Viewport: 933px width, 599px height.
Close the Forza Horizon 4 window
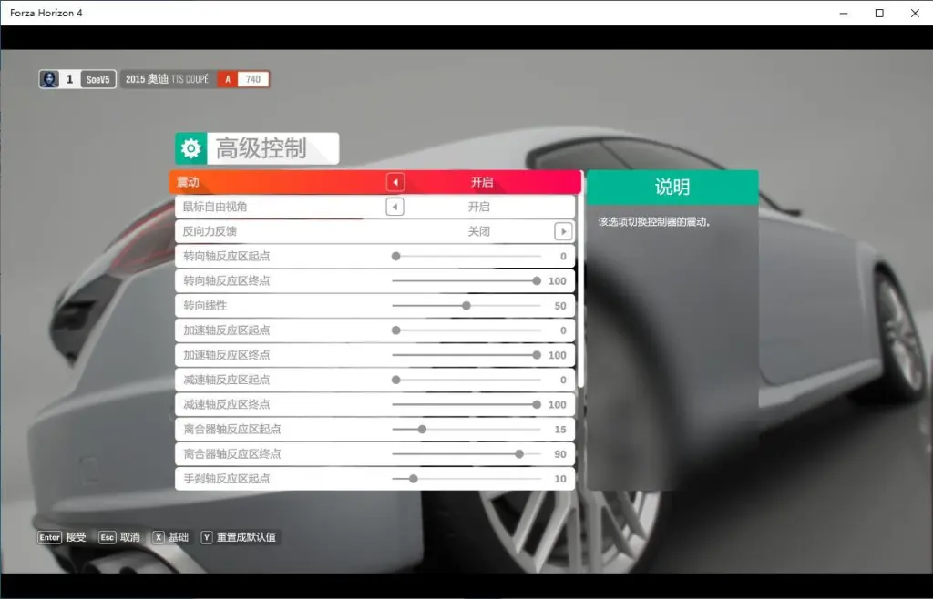(x=915, y=13)
